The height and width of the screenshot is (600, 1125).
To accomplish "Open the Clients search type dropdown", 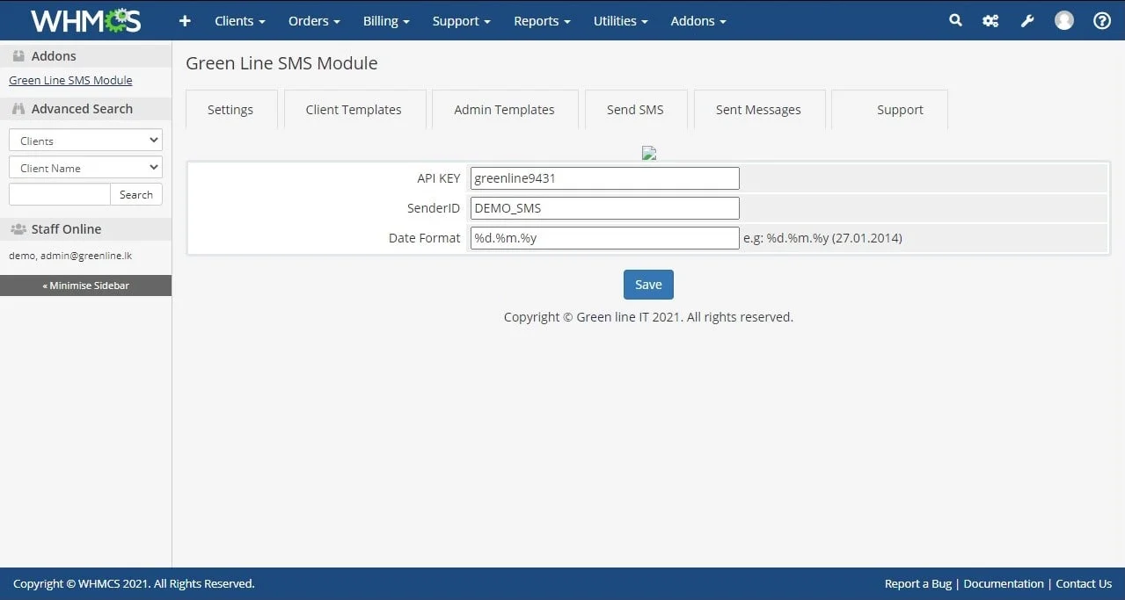I will click(85, 140).
